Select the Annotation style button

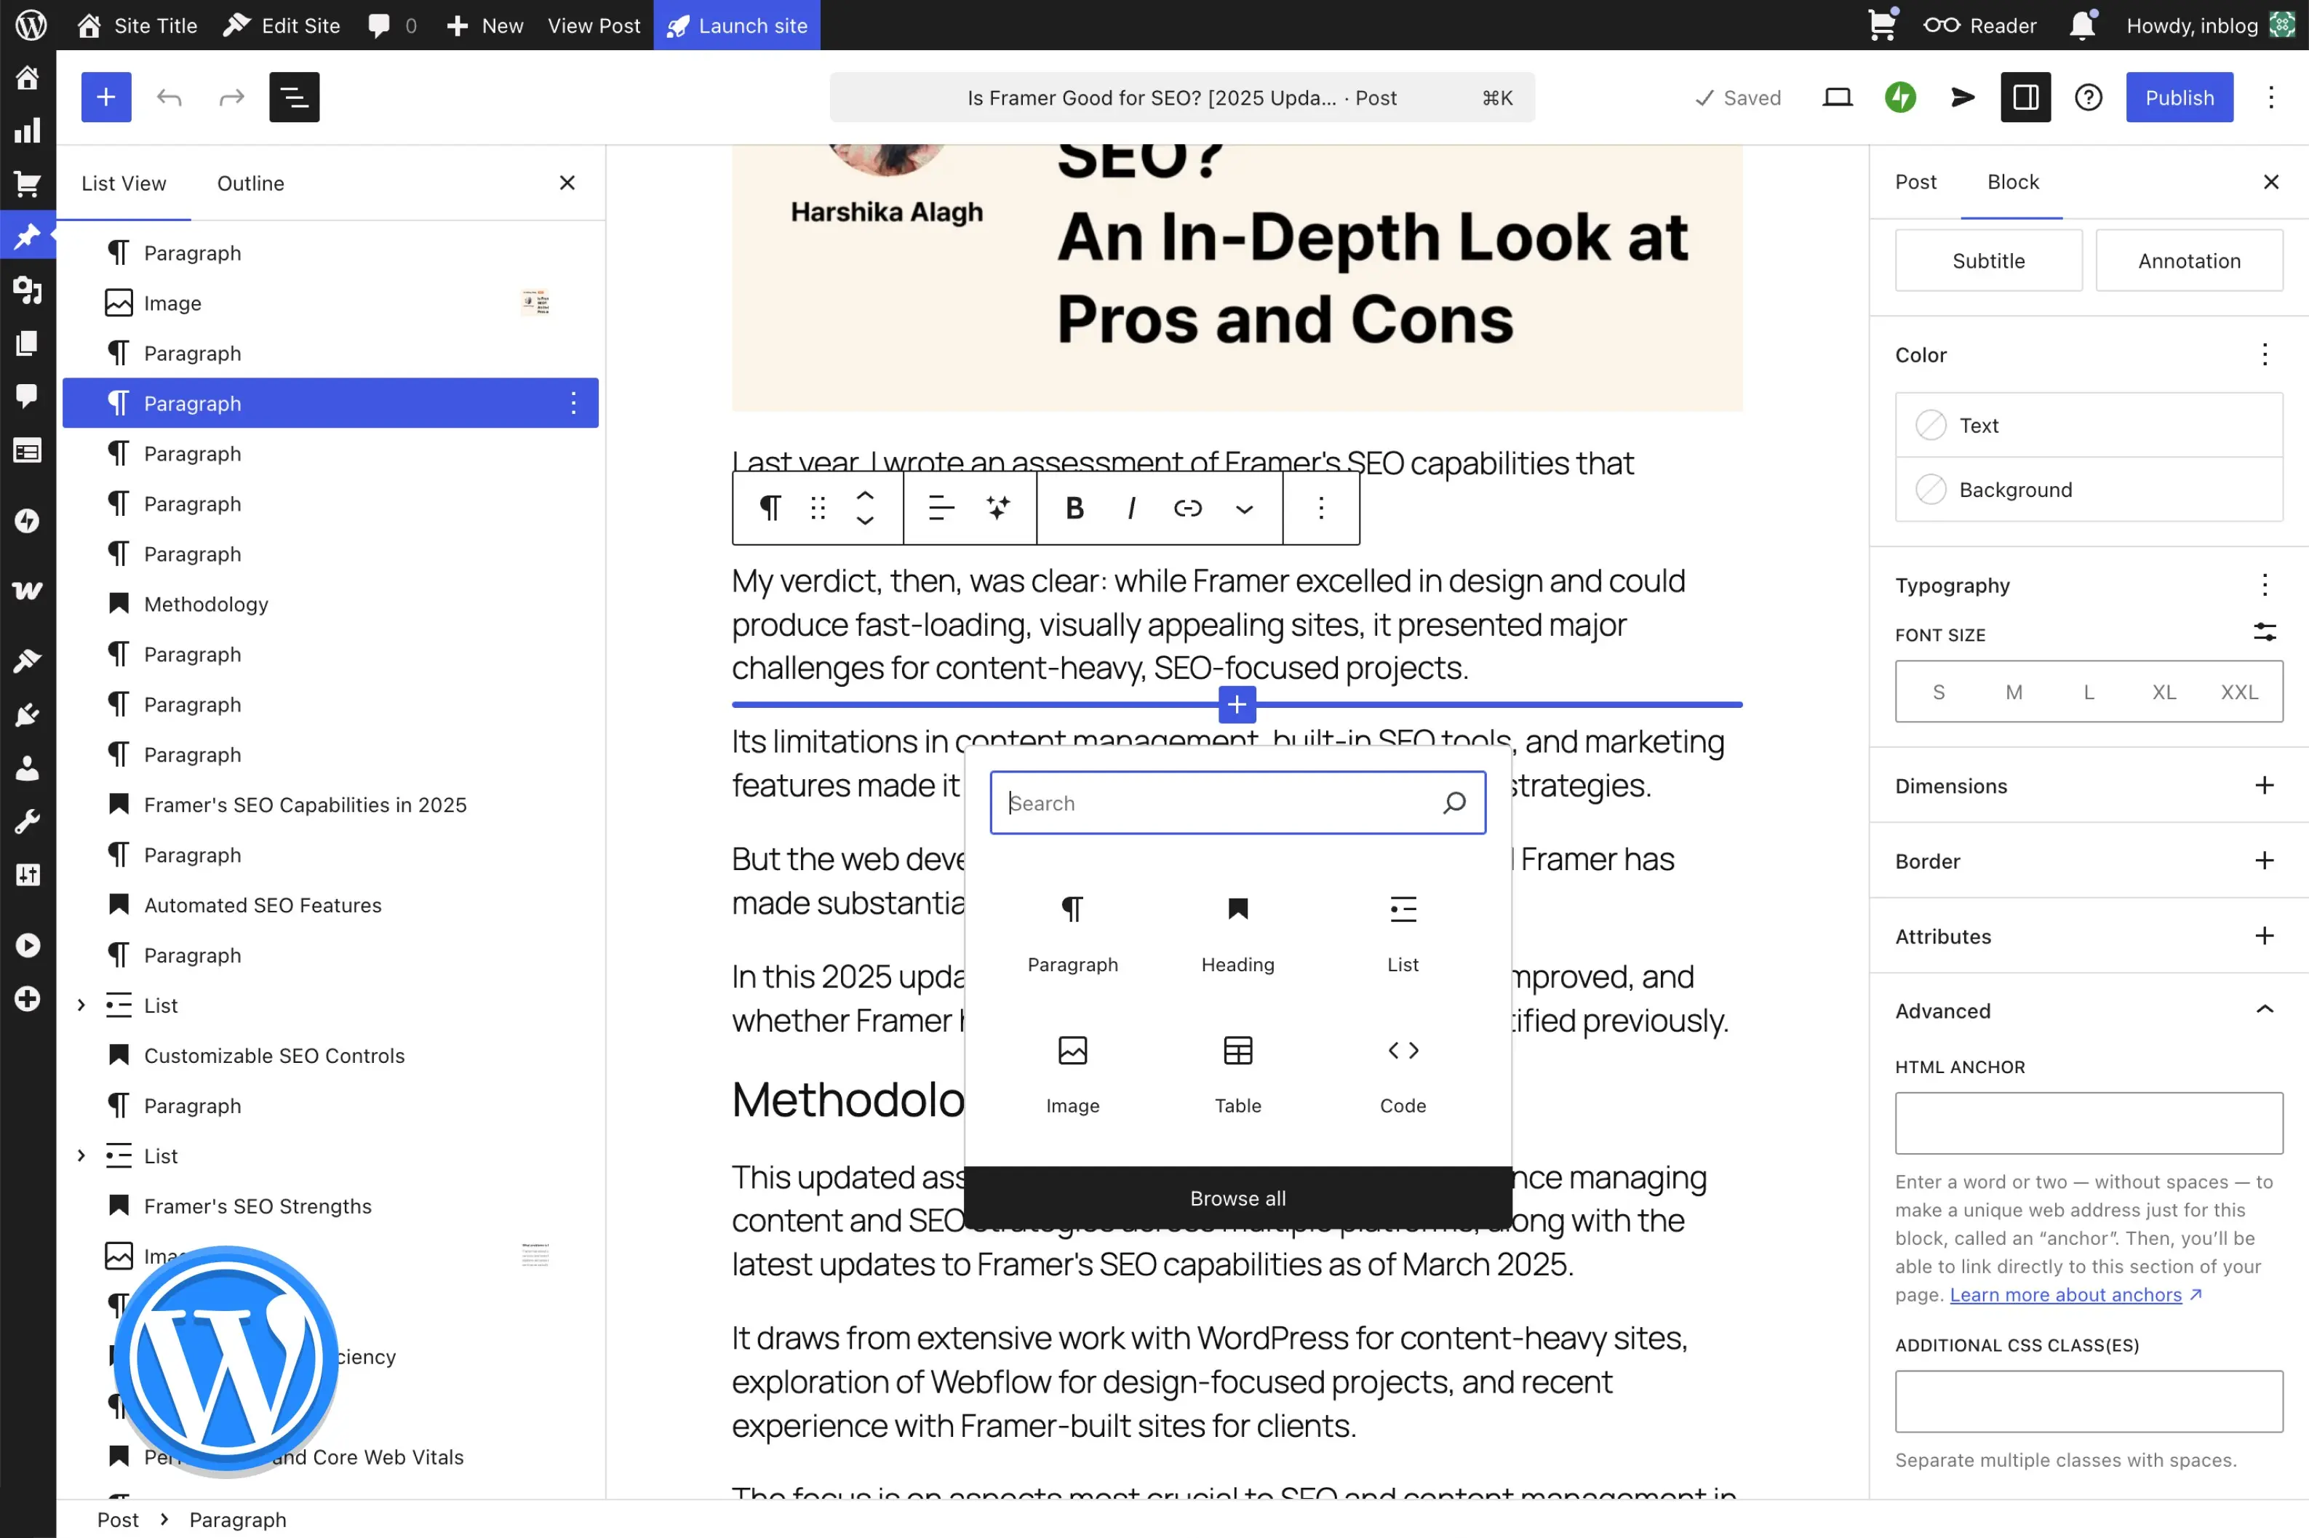click(2190, 260)
